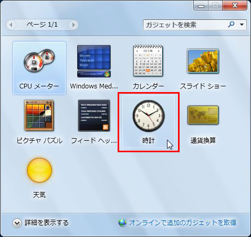
Task: Click the globe icon beside online gadgets link
Action: coord(122,223)
